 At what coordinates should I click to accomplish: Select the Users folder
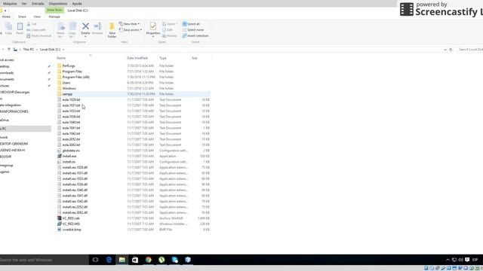[x=66, y=83]
